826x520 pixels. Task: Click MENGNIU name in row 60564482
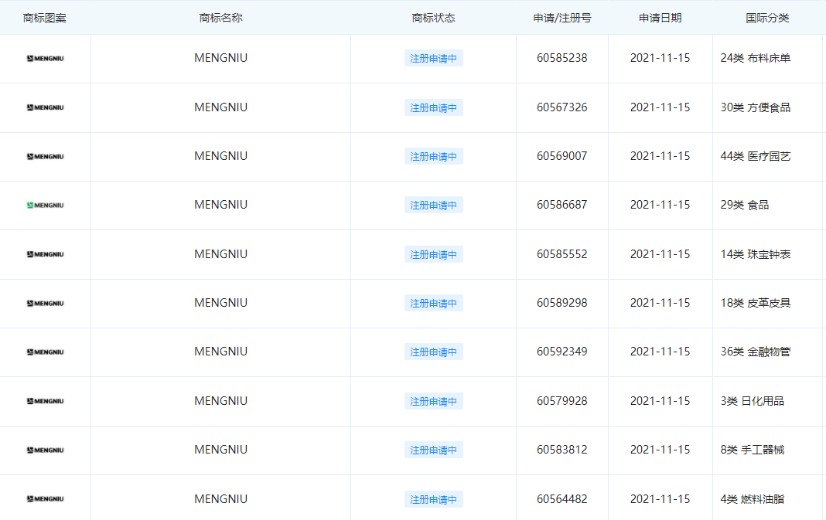[x=220, y=499]
